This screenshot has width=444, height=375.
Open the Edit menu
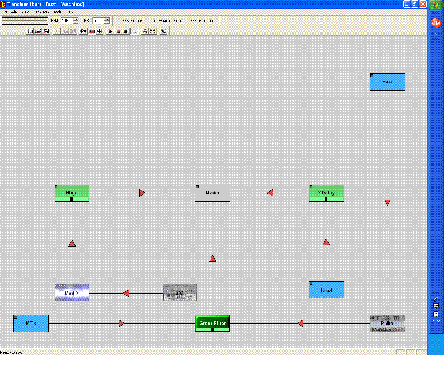click(14, 11)
